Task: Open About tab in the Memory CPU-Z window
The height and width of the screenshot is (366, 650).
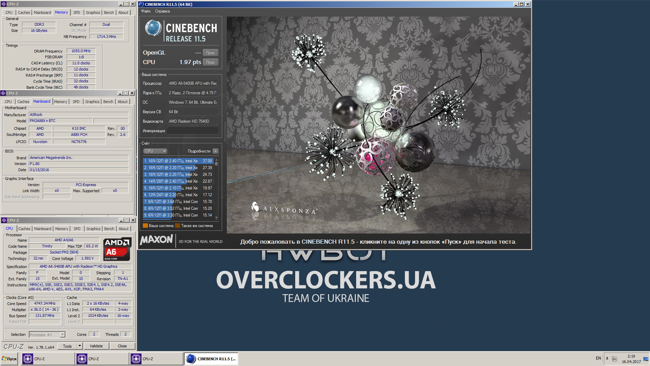Action: [123, 13]
